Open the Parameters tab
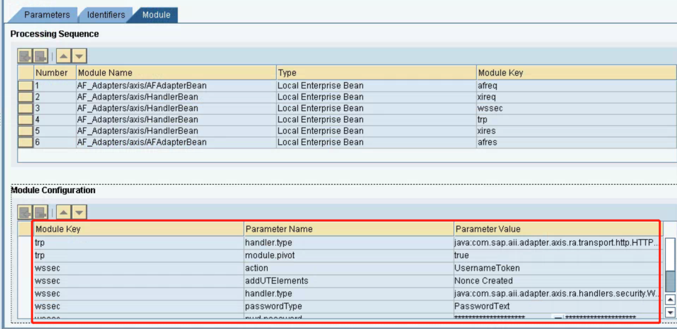 46,14
